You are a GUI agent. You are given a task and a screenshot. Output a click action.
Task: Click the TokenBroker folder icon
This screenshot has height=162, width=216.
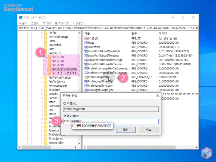click(46, 143)
